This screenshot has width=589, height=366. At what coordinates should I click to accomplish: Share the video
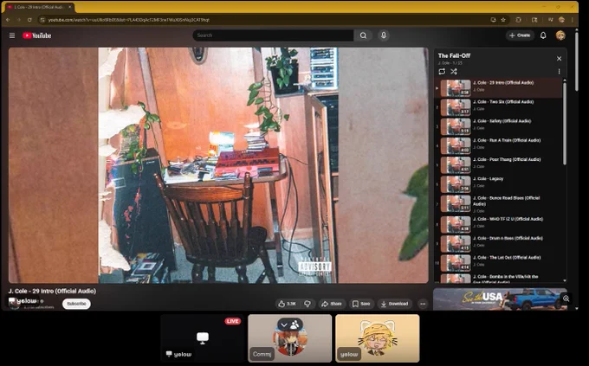click(332, 304)
